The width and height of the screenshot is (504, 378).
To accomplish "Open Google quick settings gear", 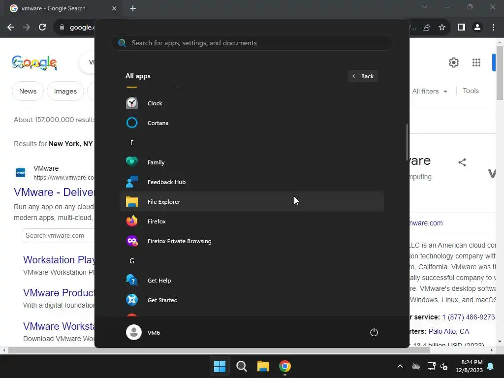I will click(453, 63).
